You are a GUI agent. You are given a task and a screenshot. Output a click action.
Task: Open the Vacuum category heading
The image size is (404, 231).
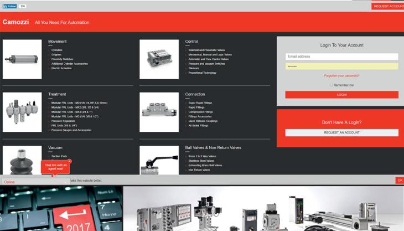55,147
